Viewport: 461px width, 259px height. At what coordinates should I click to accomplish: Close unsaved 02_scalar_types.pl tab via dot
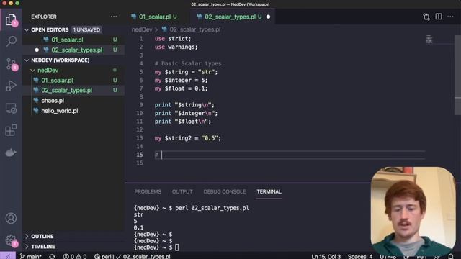click(x=268, y=17)
